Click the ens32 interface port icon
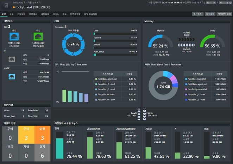 coord(12,77)
